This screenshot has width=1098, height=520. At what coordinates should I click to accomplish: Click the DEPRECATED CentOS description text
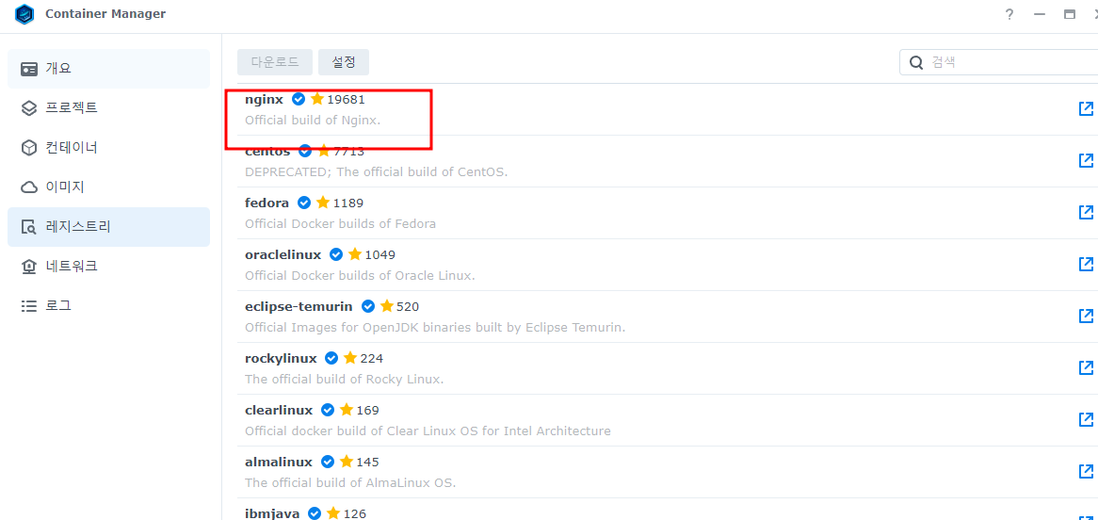pyautogui.click(x=376, y=171)
